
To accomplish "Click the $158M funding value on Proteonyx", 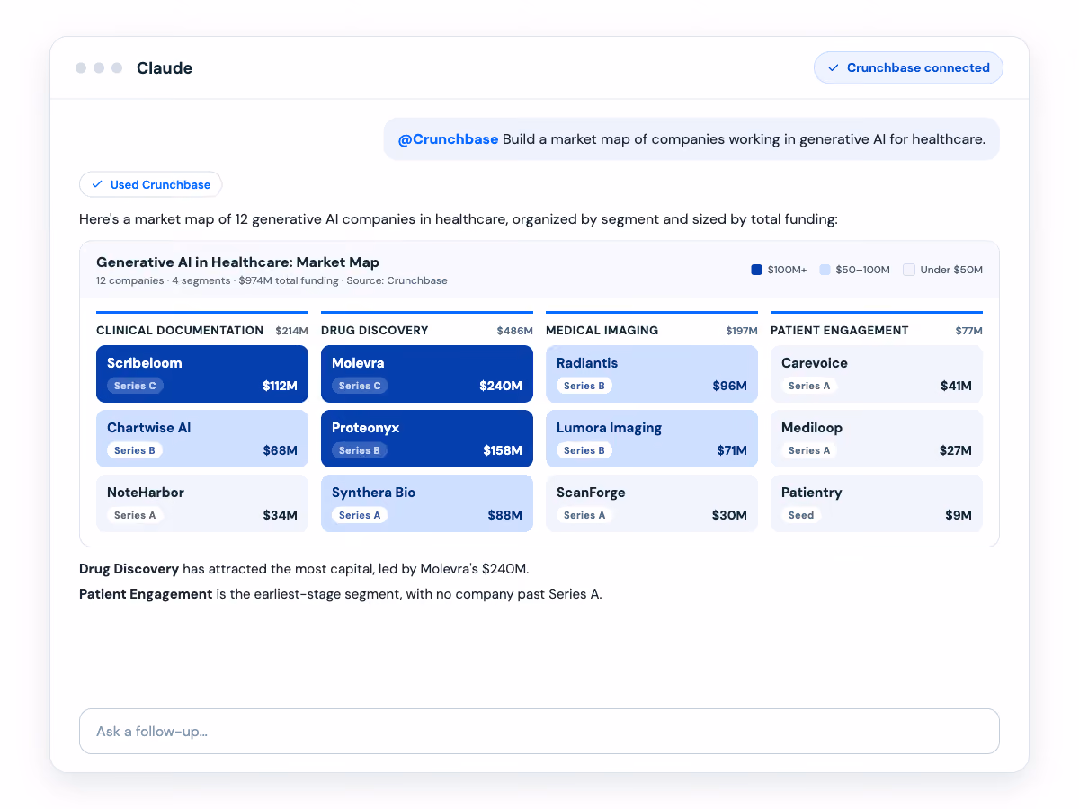I will (502, 450).
